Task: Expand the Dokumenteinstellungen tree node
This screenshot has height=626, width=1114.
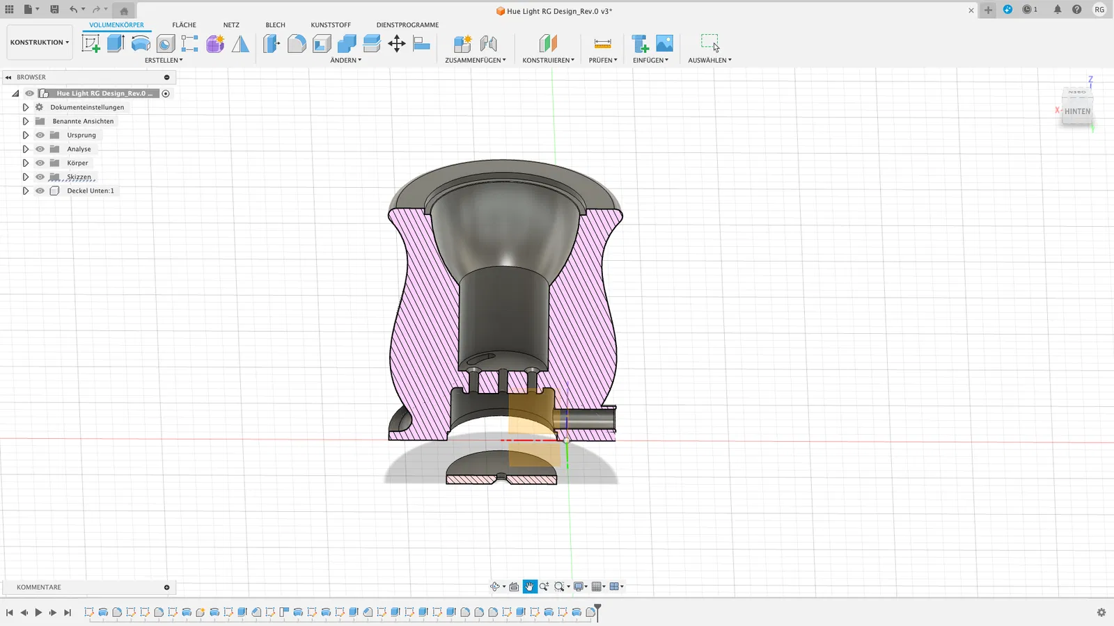Action: (x=26, y=107)
